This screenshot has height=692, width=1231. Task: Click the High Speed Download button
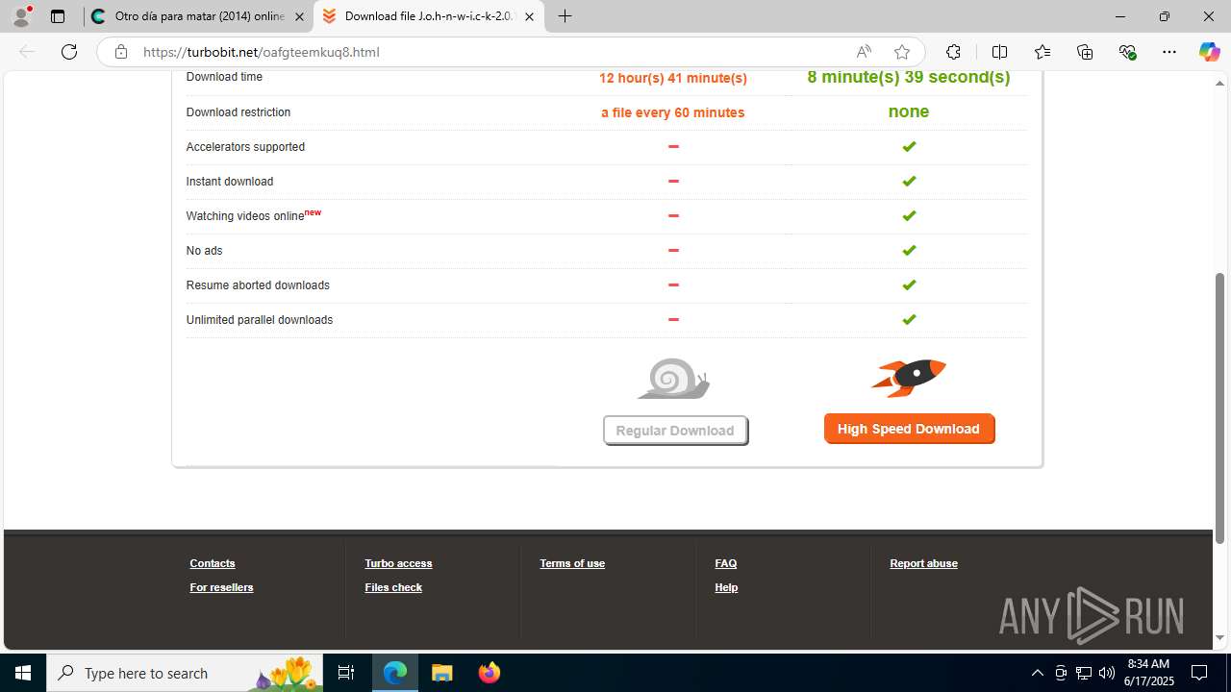pos(909,429)
